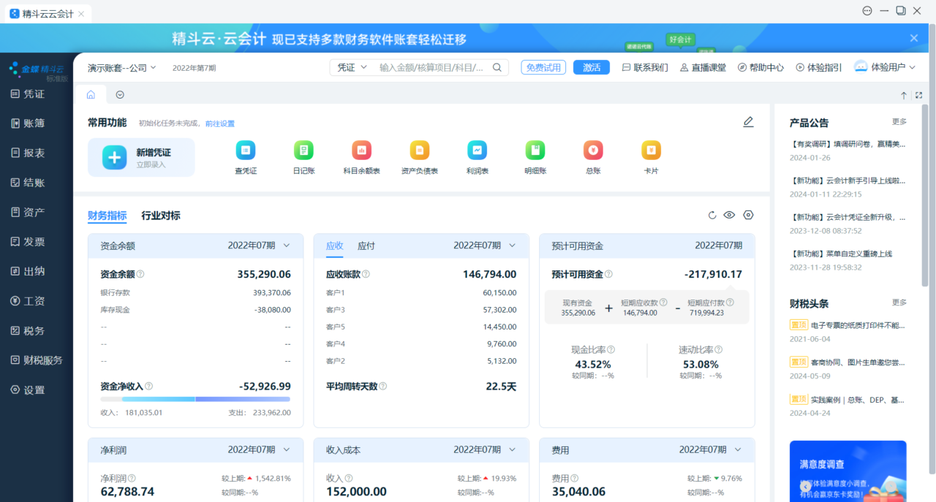The image size is (936, 502).
Task: Open 出纳 in the sidebar
Action: pyautogui.click(x=28, y=271)
